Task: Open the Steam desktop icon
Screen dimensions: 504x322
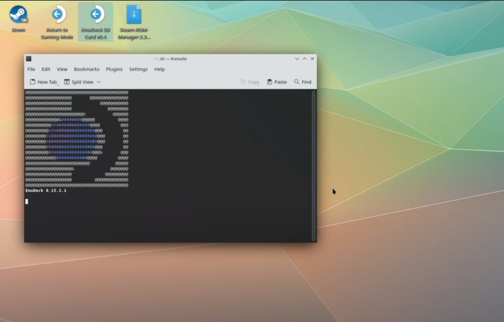Action: pos(18,18)
